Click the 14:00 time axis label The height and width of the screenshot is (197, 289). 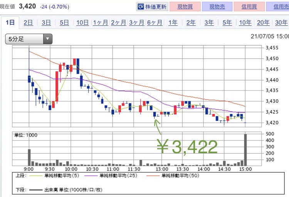pos(204,169)
